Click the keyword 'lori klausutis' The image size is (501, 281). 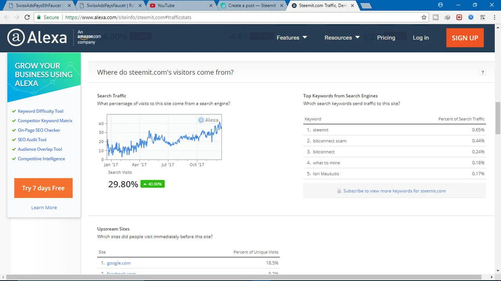(x=326, y=174)
